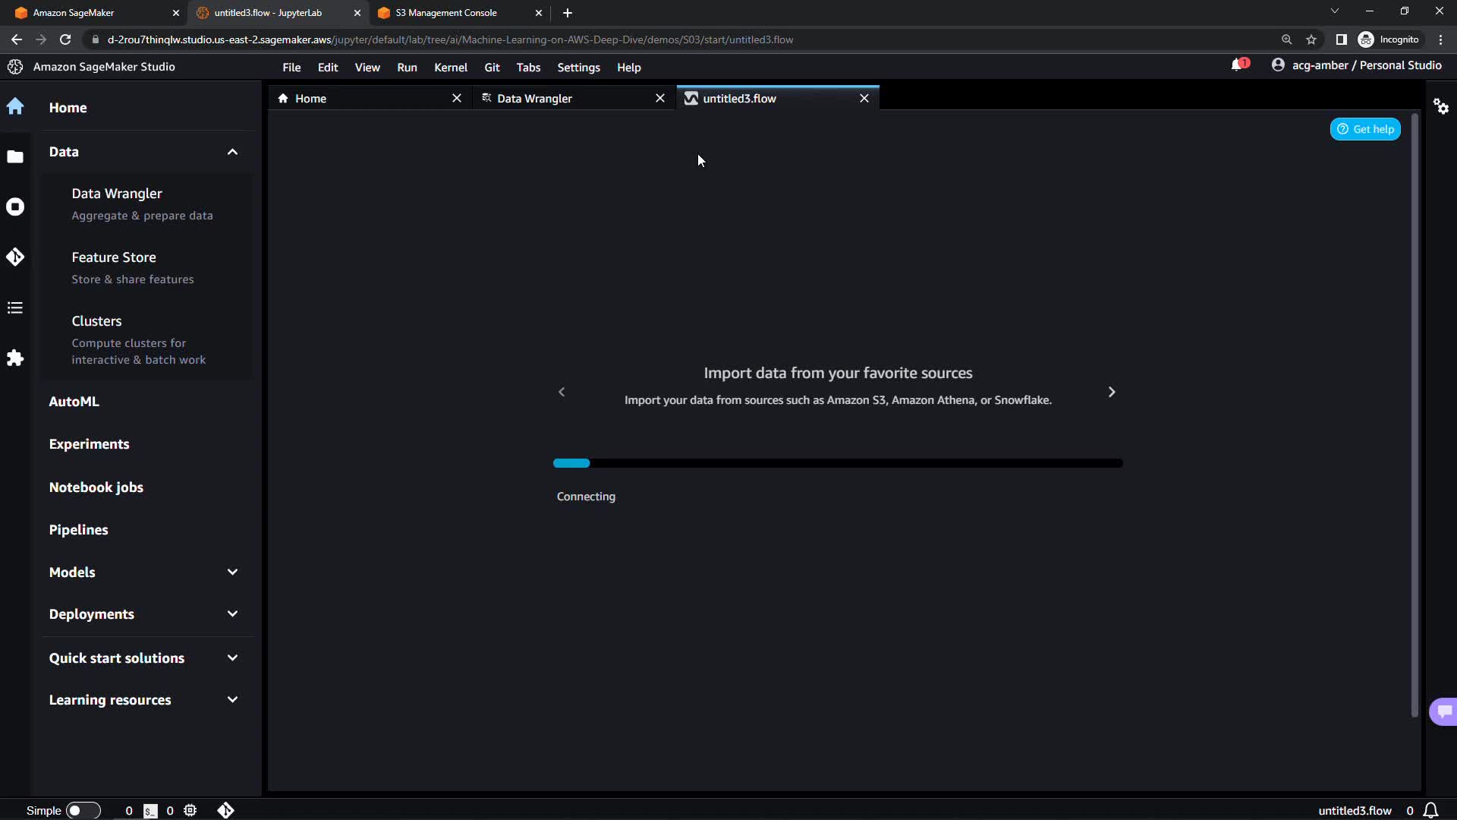Open running terminals and kernels icon
Screen dimensions: 1457x820
click(x=15, y=207)
